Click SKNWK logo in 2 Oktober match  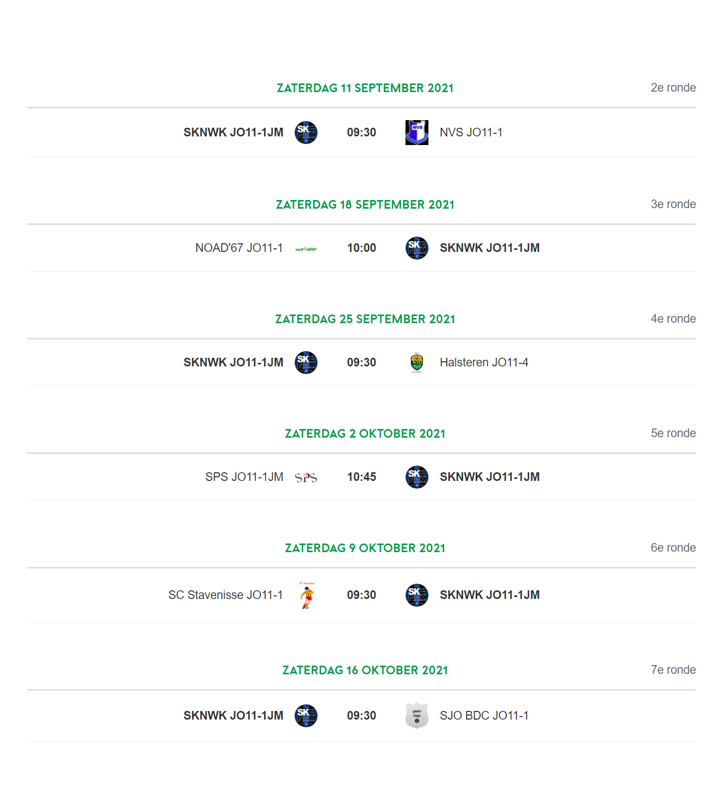click(417, 477)
